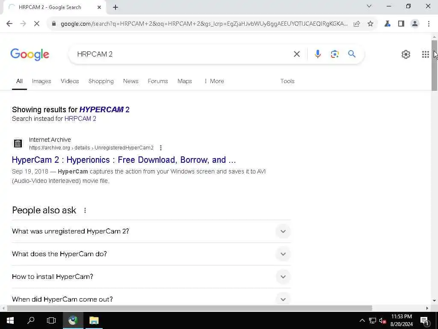The height and width of the screenshot is (329, 438).
Task: Open the taskbar clock showing 11:53 PM
Action: (x=402, y=320)
